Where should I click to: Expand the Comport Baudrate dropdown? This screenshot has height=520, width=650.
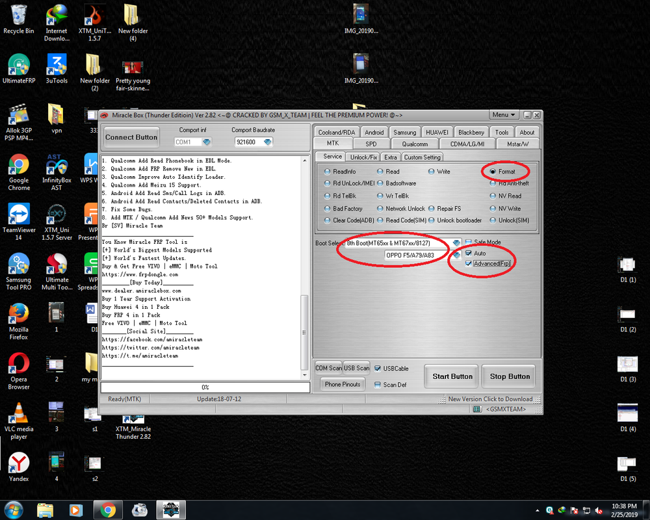[x=267, y=142]
